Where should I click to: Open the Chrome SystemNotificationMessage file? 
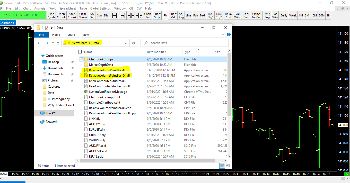(108, 92)
